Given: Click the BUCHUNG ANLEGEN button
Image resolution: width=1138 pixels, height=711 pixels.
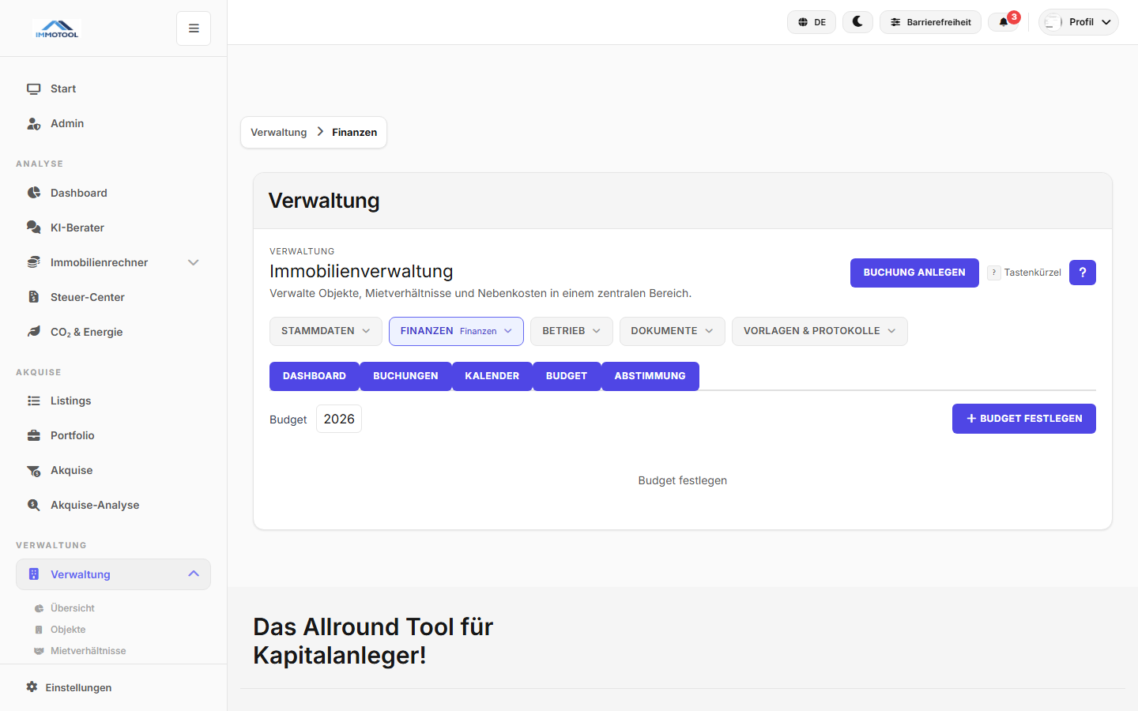Looking at the screenshot, I should click(914, 273).
